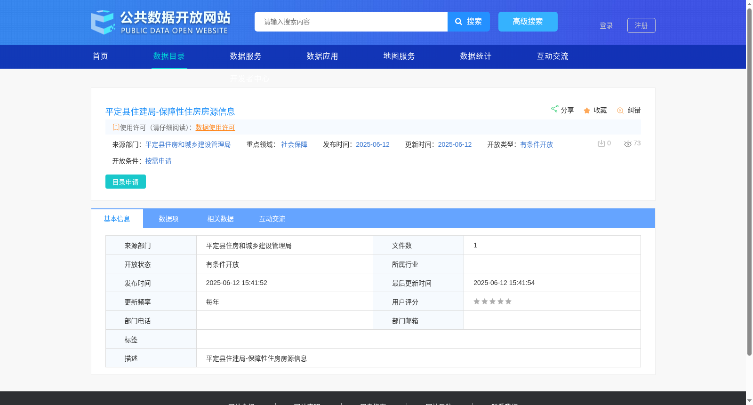Switch to the 数据项 tab

tap(169, 219)
